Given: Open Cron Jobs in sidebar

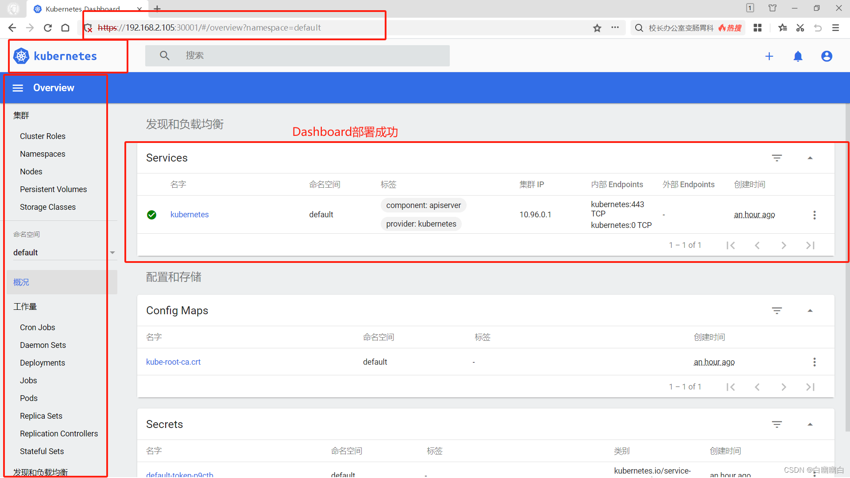Looking at the screenshot, I should click(37, 328).
